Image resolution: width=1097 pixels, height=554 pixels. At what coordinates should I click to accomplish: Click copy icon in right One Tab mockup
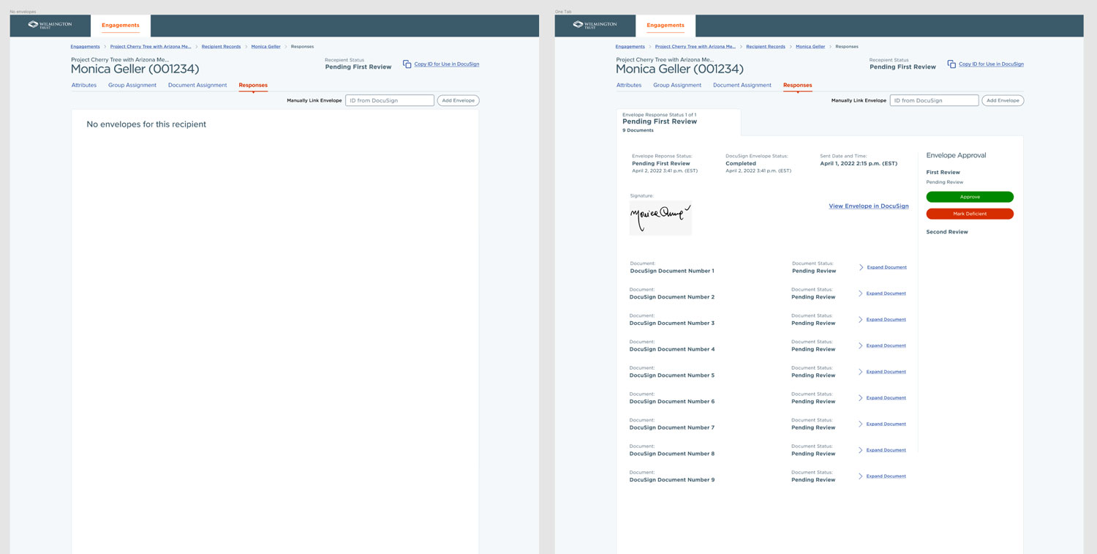click(x=951, y=64)
